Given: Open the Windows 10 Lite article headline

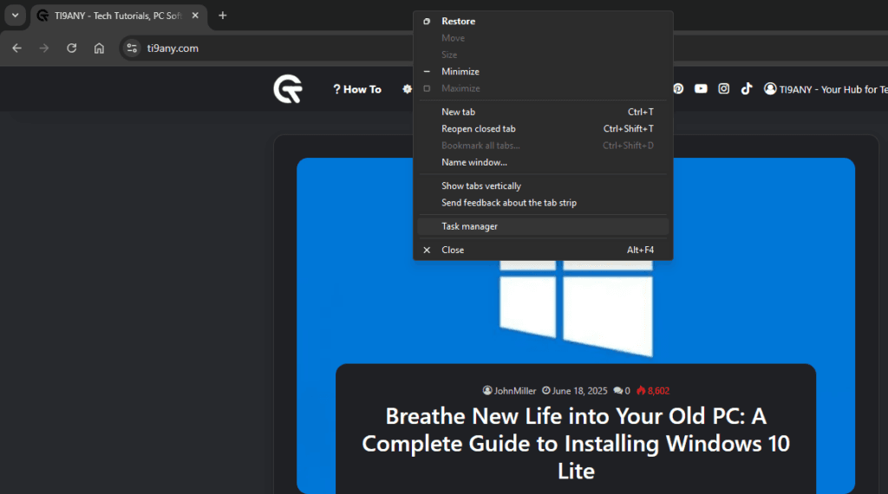Looking at the screenshot, I should point(576,443).
